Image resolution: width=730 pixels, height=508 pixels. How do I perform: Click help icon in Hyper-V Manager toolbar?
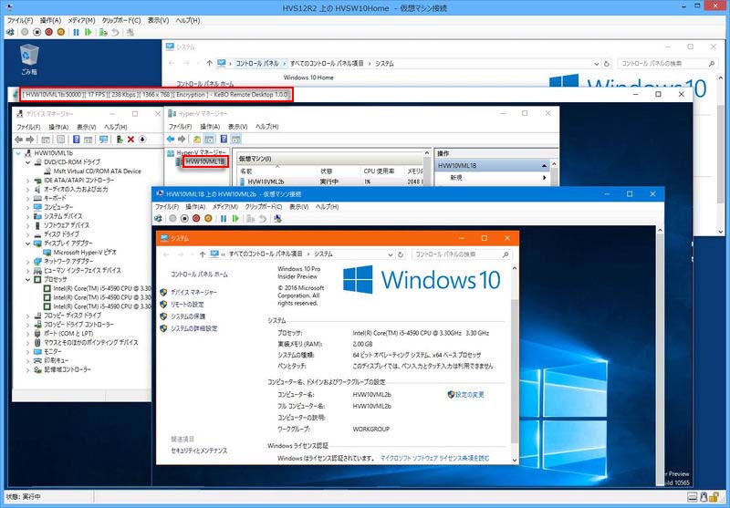(x=224, y=139)
